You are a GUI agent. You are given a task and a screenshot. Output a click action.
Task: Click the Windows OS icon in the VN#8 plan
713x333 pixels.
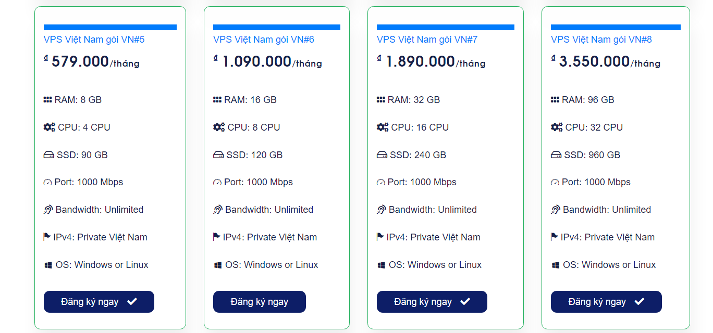point(556,265)
